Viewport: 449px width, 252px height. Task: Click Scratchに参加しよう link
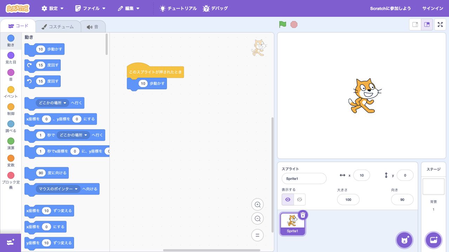[390, 8]
